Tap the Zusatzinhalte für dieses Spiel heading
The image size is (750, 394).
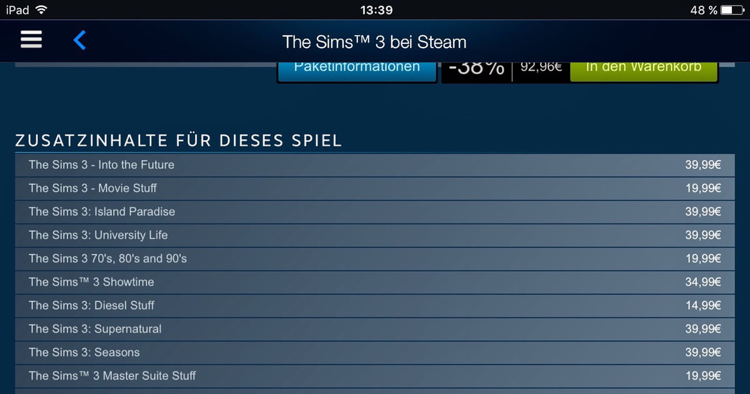pyautogui.click(x=179, y=141)
